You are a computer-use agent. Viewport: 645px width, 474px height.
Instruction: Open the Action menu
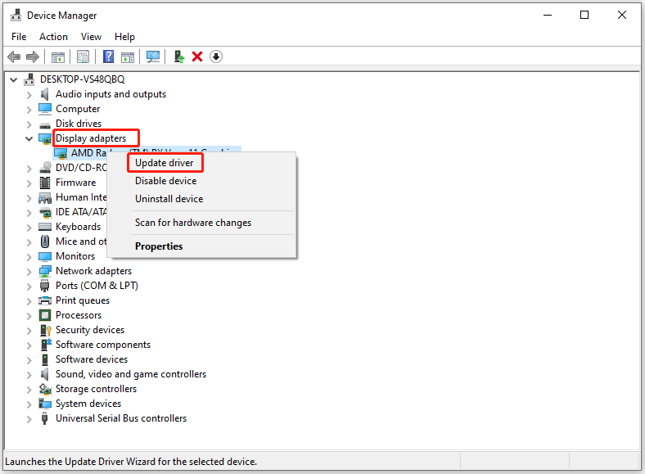[x=53, y=37]
